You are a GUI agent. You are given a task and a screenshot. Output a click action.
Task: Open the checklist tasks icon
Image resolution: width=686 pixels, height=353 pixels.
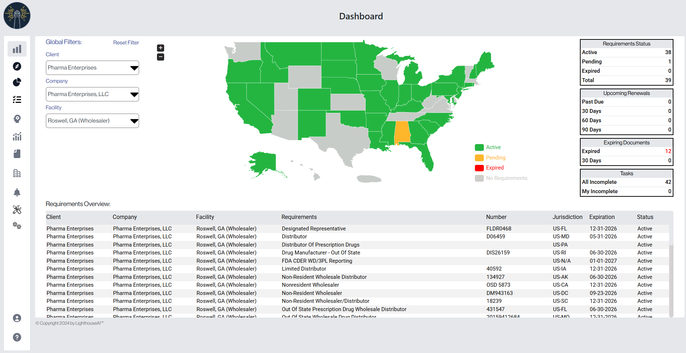tap(17, 100)
